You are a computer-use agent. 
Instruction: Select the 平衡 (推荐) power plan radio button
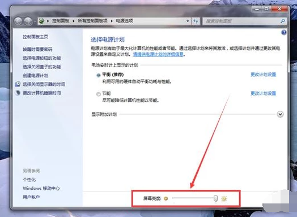(x=98, y=75)
